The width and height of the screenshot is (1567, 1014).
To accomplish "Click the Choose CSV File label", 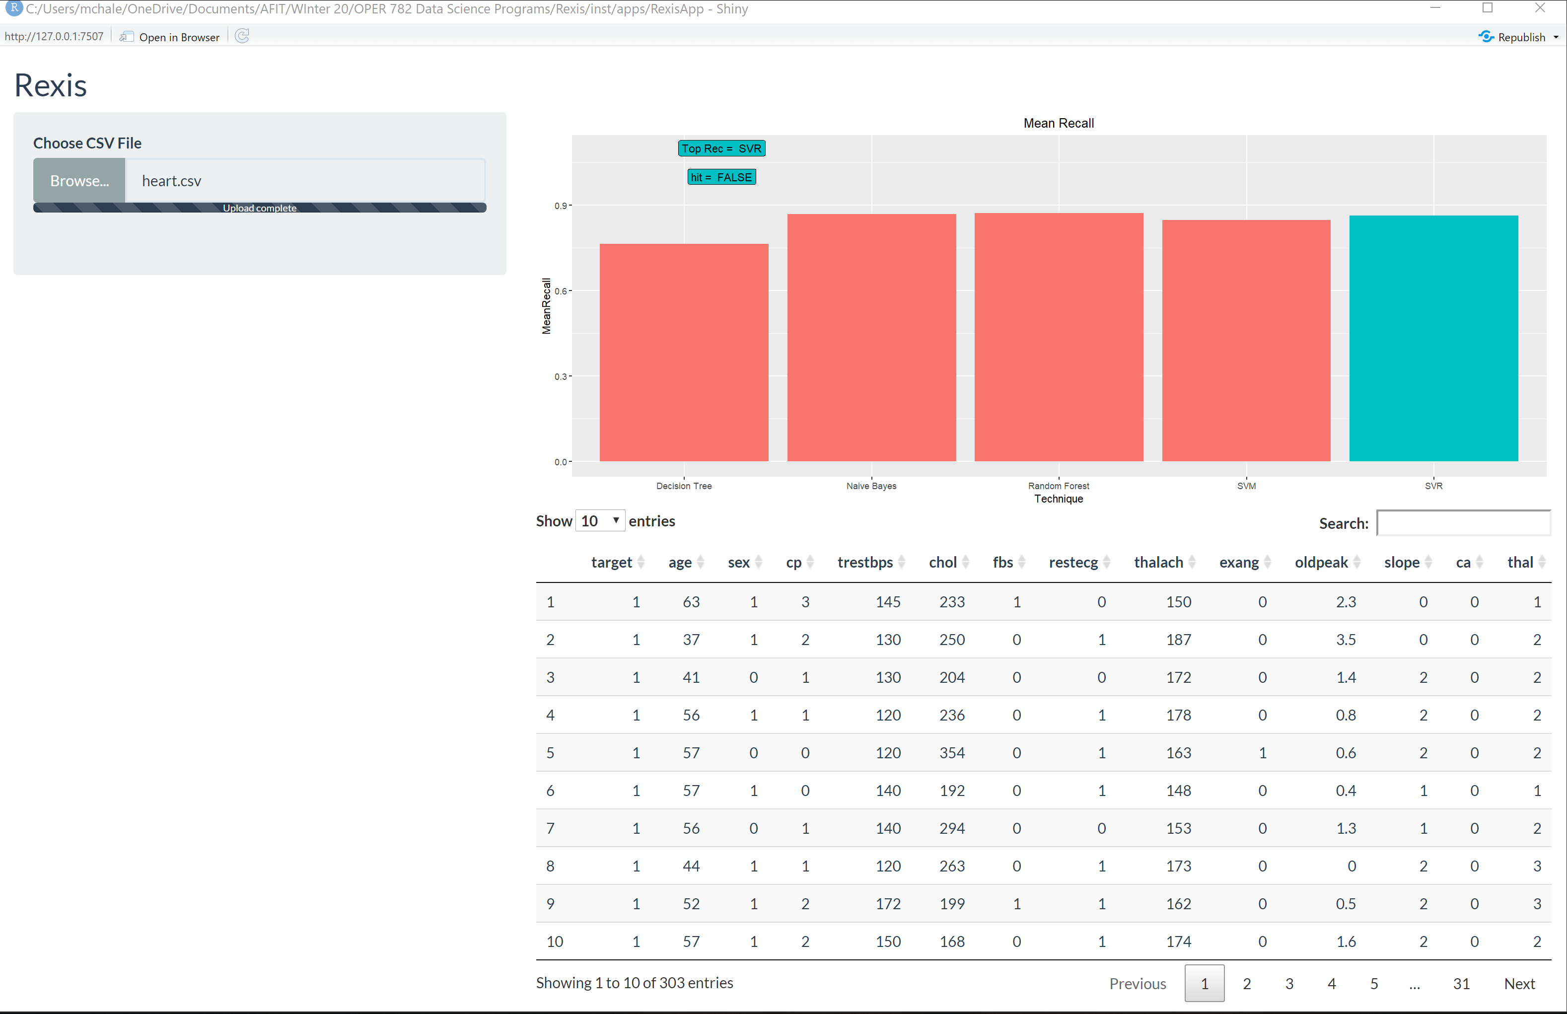I will [x=87, y=143].
